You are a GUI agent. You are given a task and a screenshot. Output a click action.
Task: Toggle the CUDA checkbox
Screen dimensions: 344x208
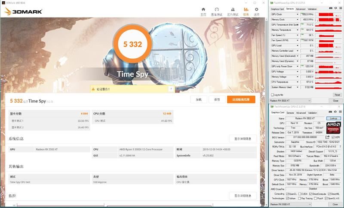(x=299, y=194)
